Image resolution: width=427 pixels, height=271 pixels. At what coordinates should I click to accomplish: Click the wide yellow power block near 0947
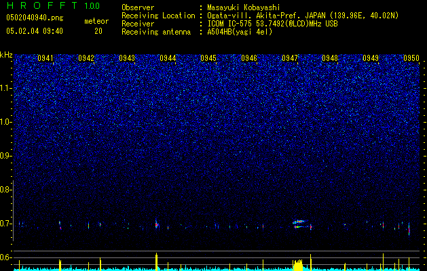(298, 265)
